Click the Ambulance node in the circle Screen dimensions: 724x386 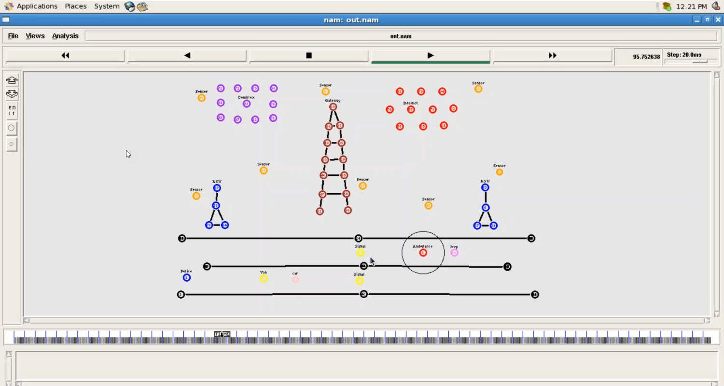(x=423, y=252)
